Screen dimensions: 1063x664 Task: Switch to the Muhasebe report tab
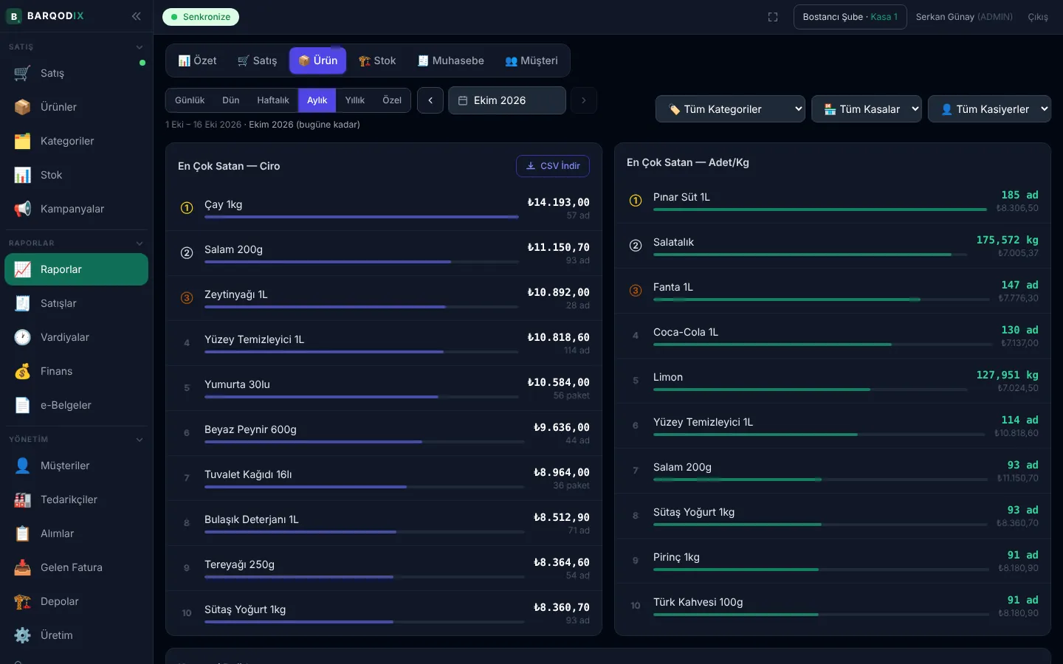451,60
